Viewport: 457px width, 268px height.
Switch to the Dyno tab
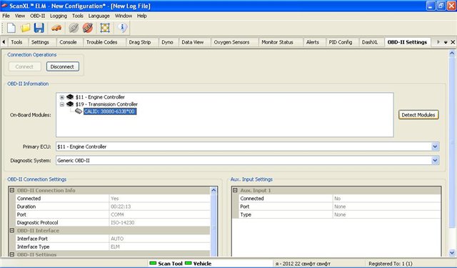tap(167, 42)
